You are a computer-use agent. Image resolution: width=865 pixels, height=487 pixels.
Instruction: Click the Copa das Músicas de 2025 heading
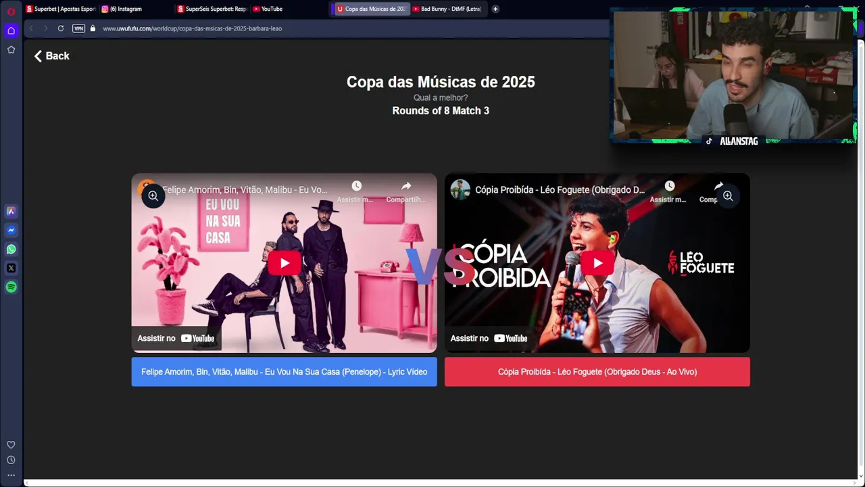441,82
